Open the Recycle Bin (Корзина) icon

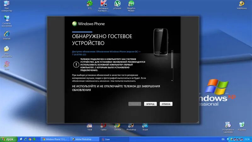point(242,127)
